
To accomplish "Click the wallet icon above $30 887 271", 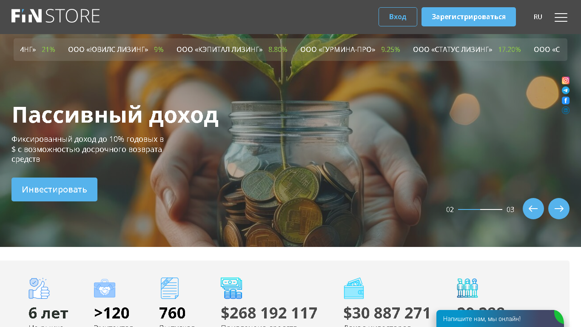I will coord(354,288).
